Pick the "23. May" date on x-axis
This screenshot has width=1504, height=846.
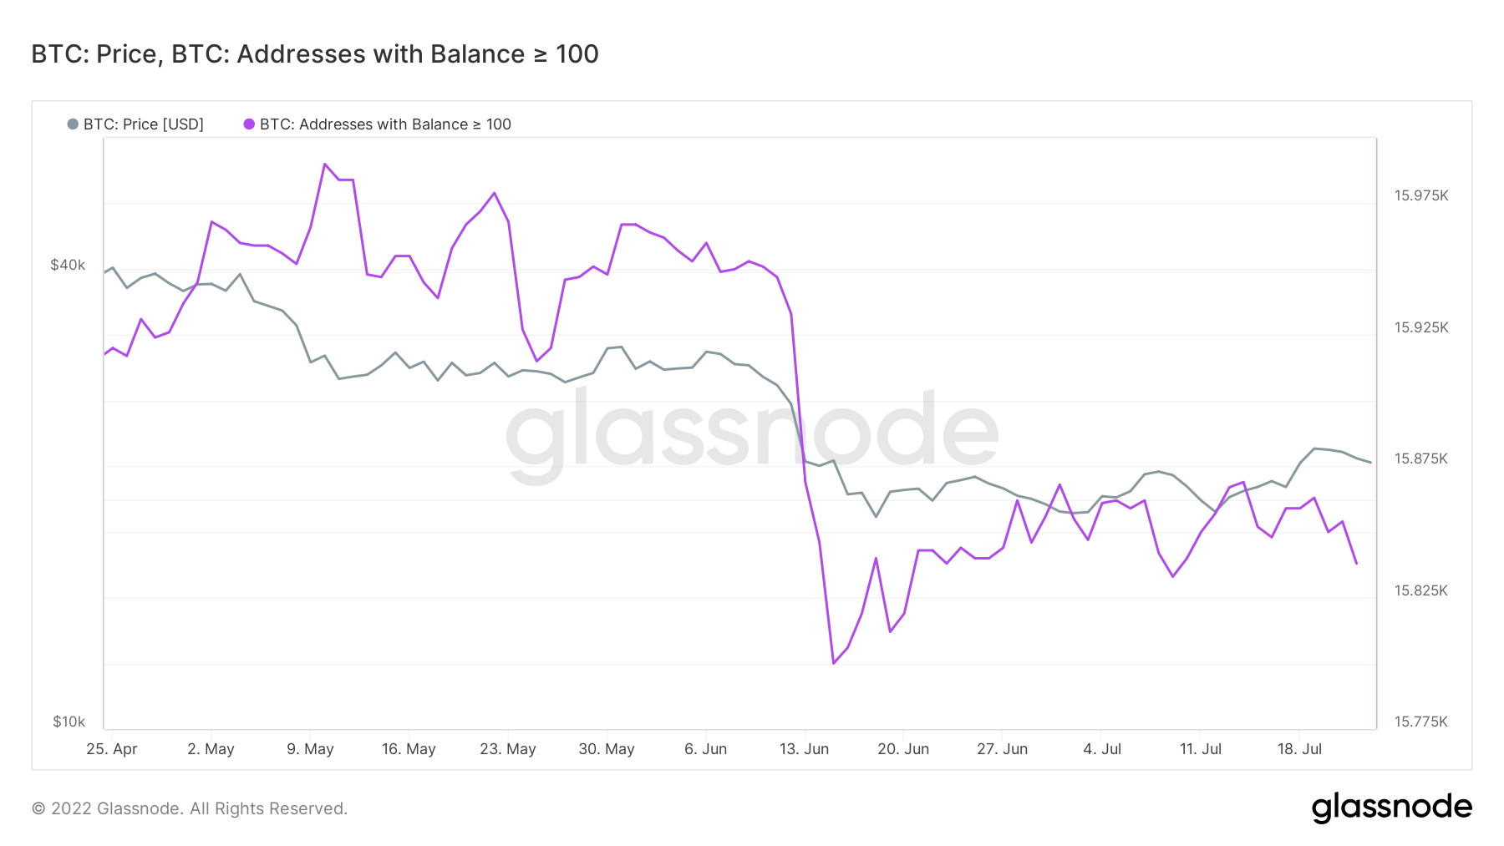pos(508,749)
